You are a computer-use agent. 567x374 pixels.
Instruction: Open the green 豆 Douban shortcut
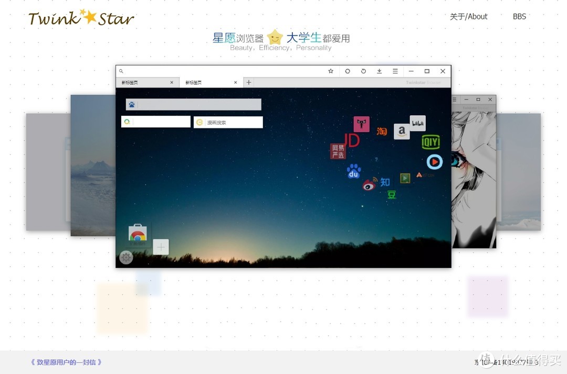point(392,195)
